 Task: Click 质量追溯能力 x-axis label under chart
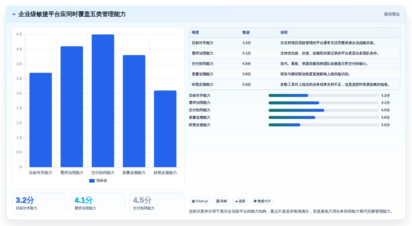pyautogui.click(x=134, y=173)
